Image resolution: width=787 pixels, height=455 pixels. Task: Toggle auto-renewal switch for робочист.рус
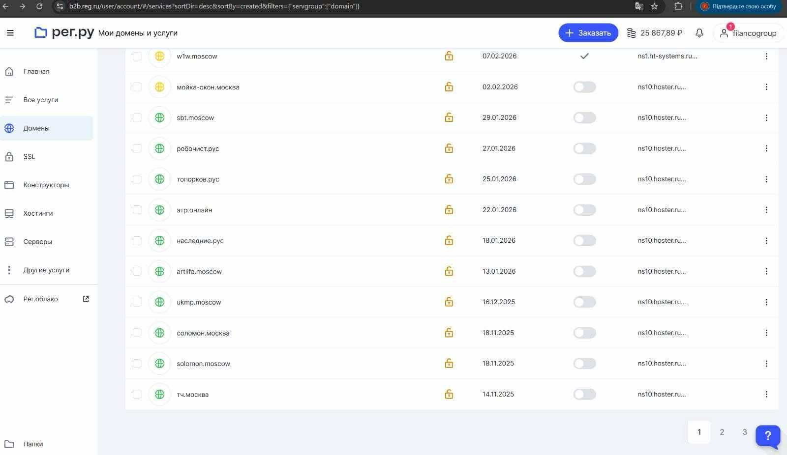pyautogui.click(x=584, y=148)
